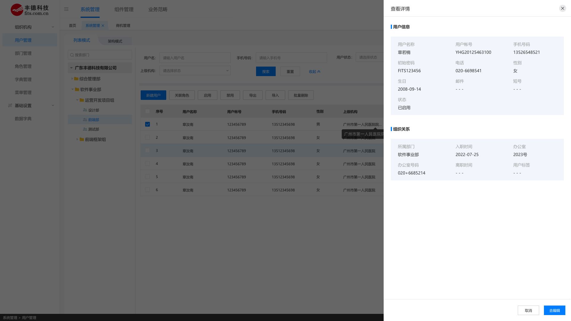Focus the 用户名 input field
This screenshot has width=571, height=321.
click(x=195, y=58)
